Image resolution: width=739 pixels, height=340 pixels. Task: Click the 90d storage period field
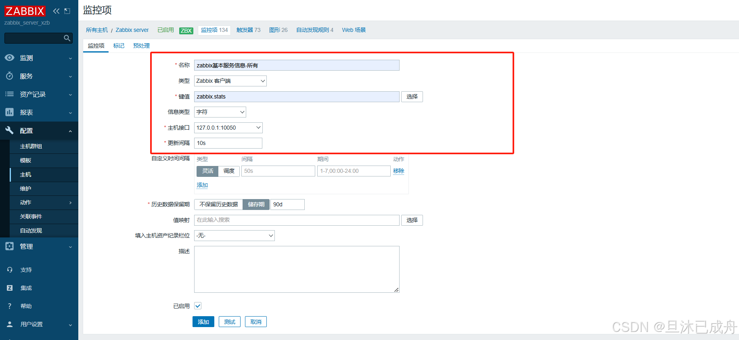[287, 204]
